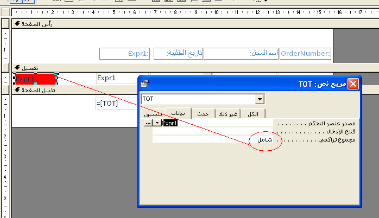Click the تذييل الصفحة (Page Footer) section bar
This screenshot has width=379, height=218.
[76, 90]
